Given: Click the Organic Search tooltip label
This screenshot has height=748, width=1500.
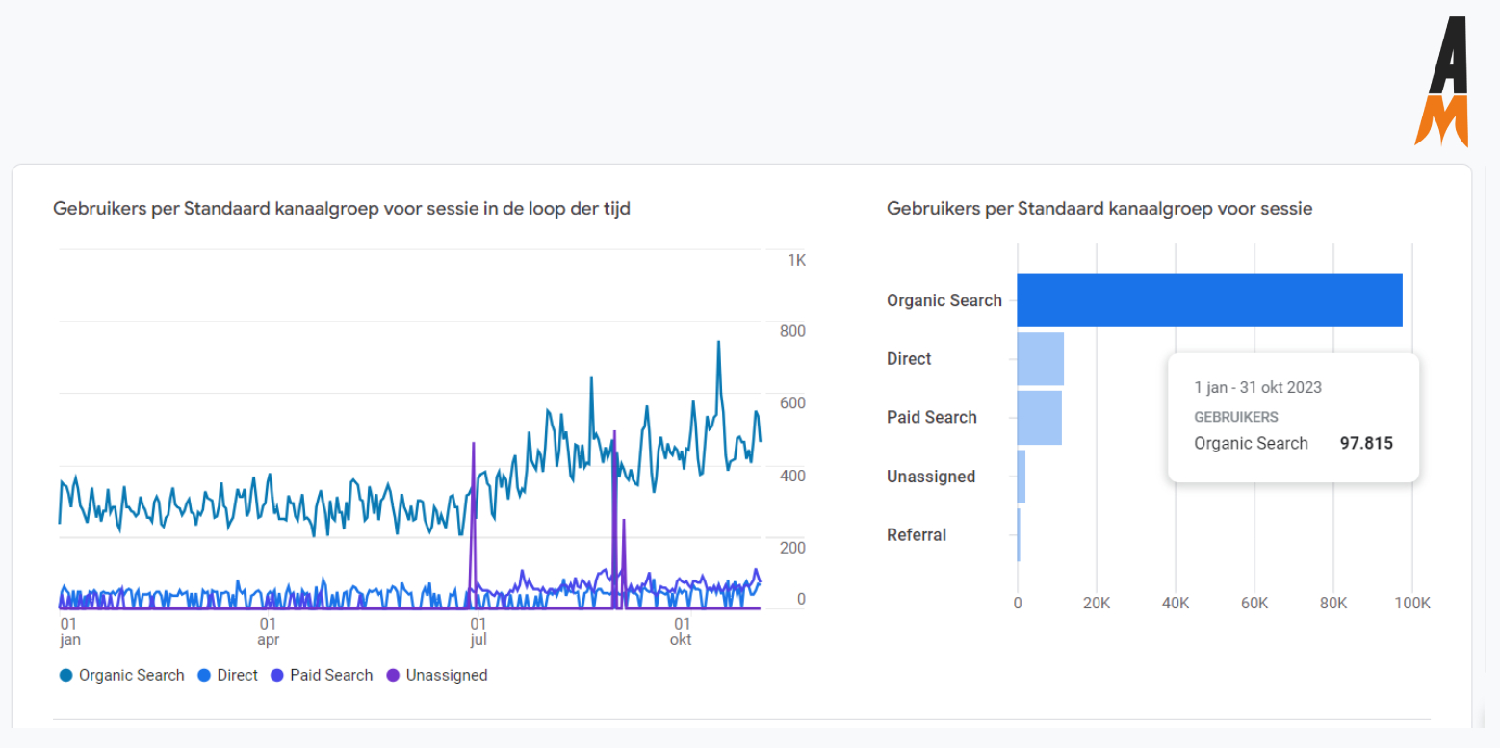Looking at the screenshot, I should pyautogui.click(x=1252, y=444).
